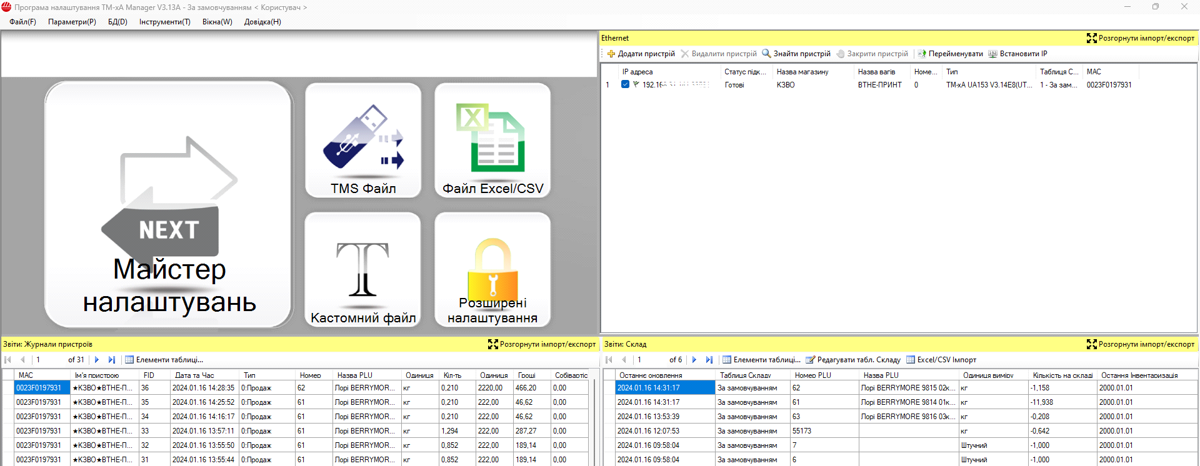Image resolution: width=1200 pixels, height=466 pixels.
Task: Click Excel/CSV Імпорт in Склад toolbar
Action: [x=941, y=360]
